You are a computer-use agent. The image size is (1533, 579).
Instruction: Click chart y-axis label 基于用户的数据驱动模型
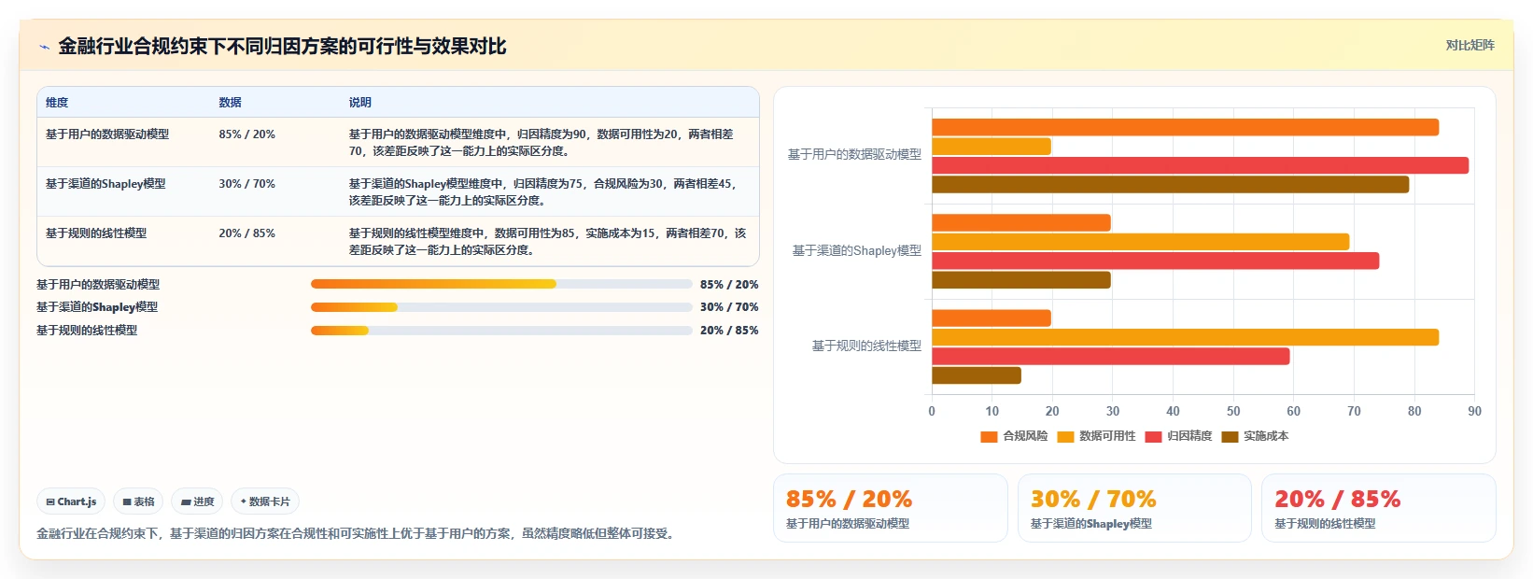(x=854, y=155)
